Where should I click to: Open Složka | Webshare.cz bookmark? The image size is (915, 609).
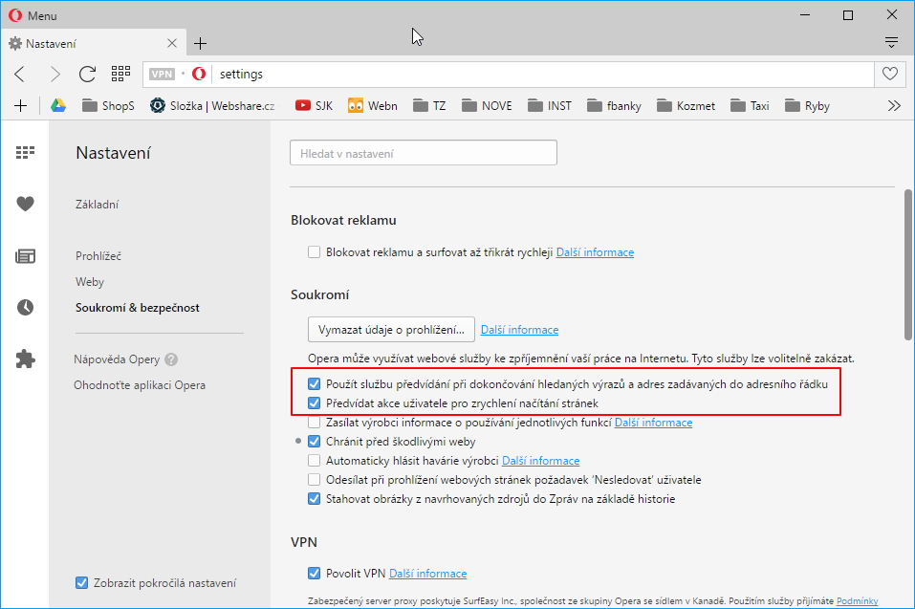(212, 105)
